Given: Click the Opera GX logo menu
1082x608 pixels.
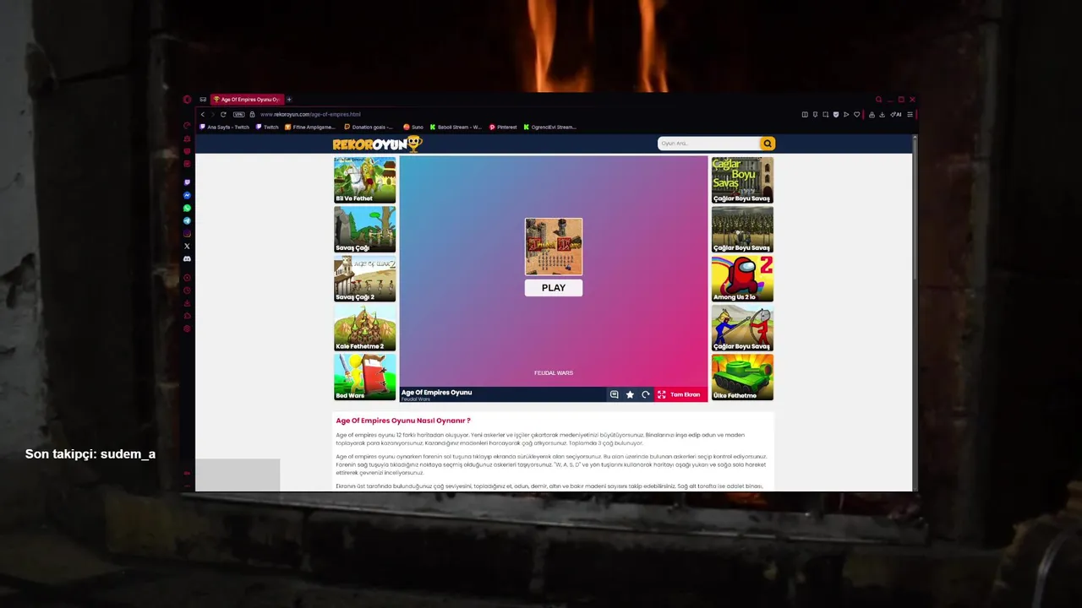Looking at the screenshot, I should [x=187, y=100].
